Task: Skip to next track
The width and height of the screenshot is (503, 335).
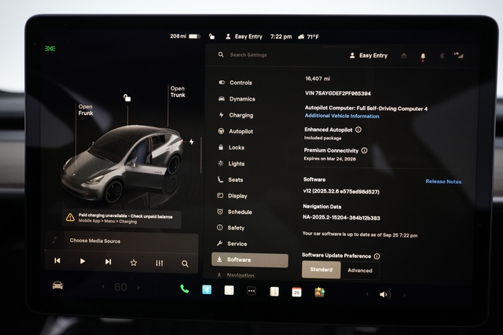Action: pyautogui.click(x=108, y=262)
